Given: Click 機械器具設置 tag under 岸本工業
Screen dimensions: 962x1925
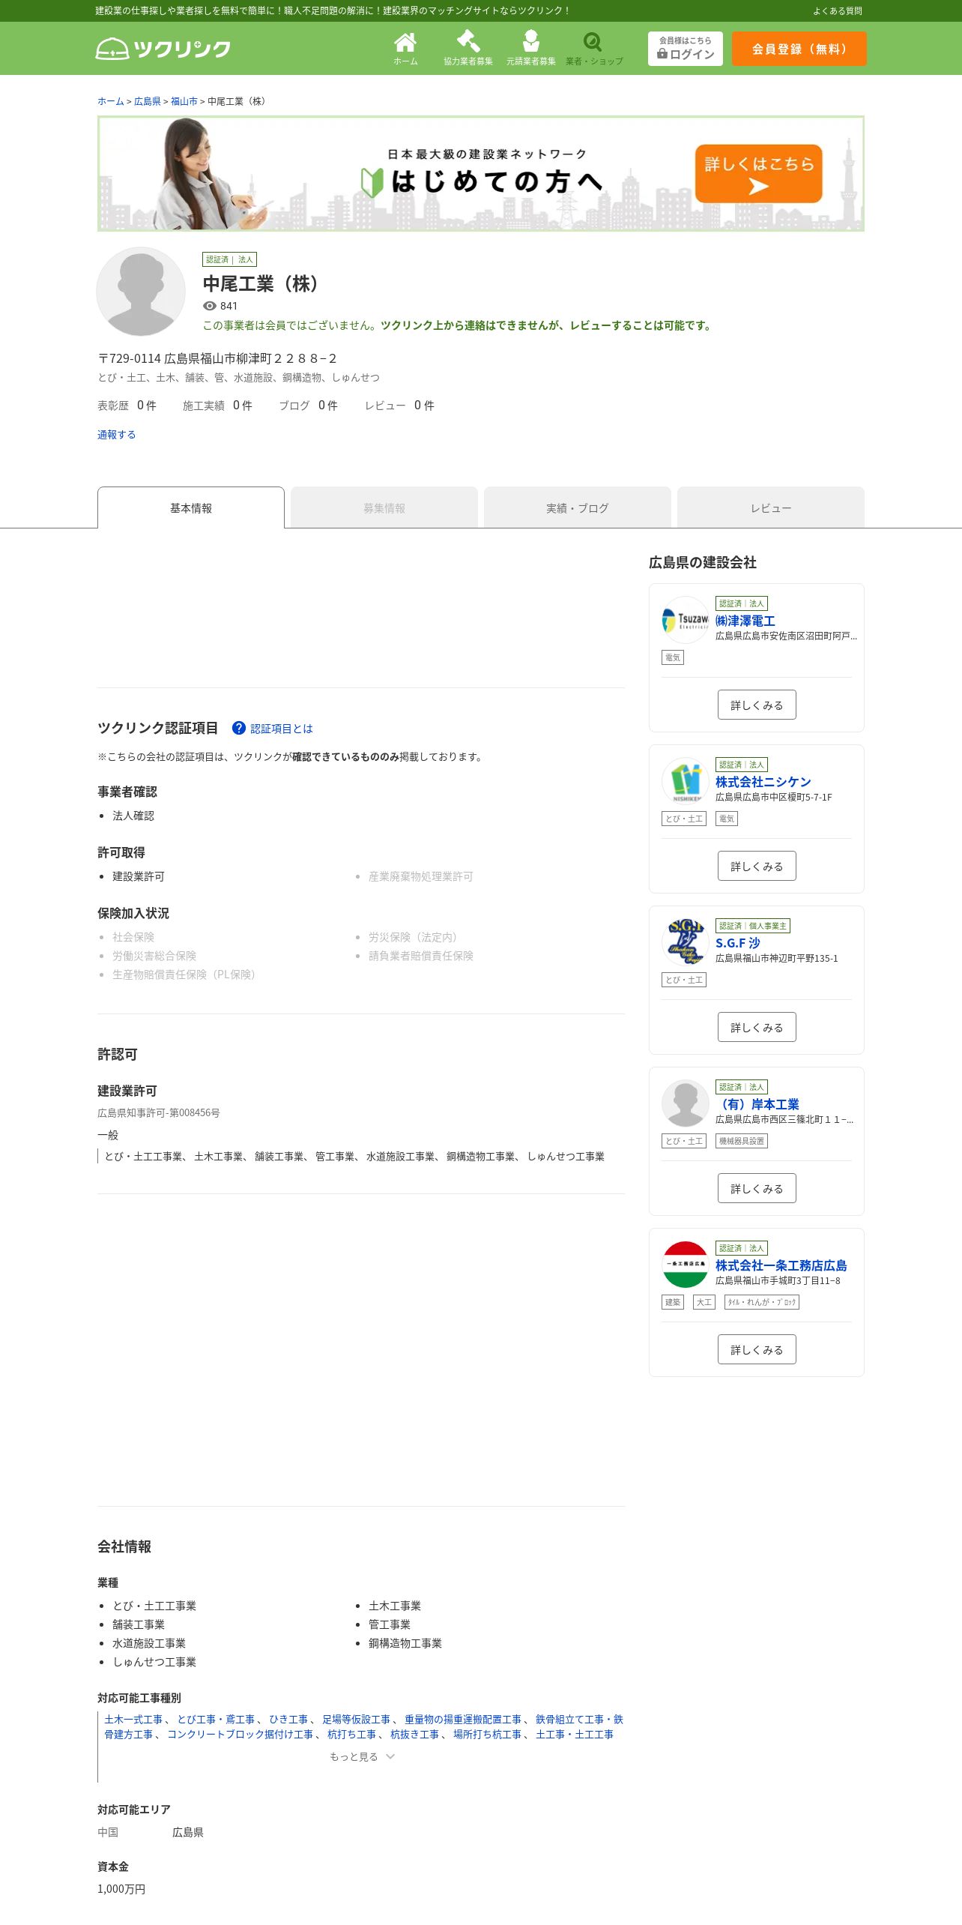Looking at the screenshot, I should [742, 1141].
